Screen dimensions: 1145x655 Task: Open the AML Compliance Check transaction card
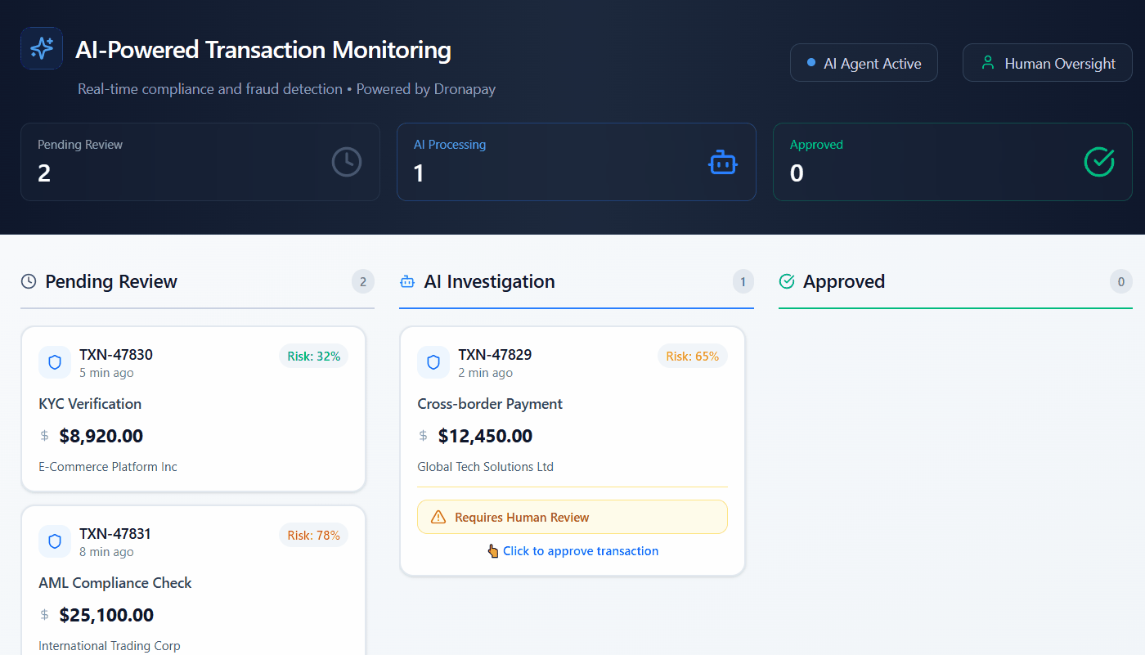coord(193,582)
